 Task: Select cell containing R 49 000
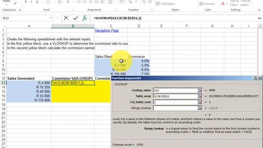pyautogui.click(x=29, y=91)
